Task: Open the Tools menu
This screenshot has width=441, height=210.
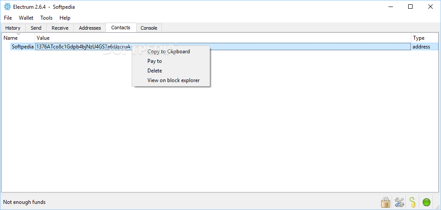Action: 46,18
